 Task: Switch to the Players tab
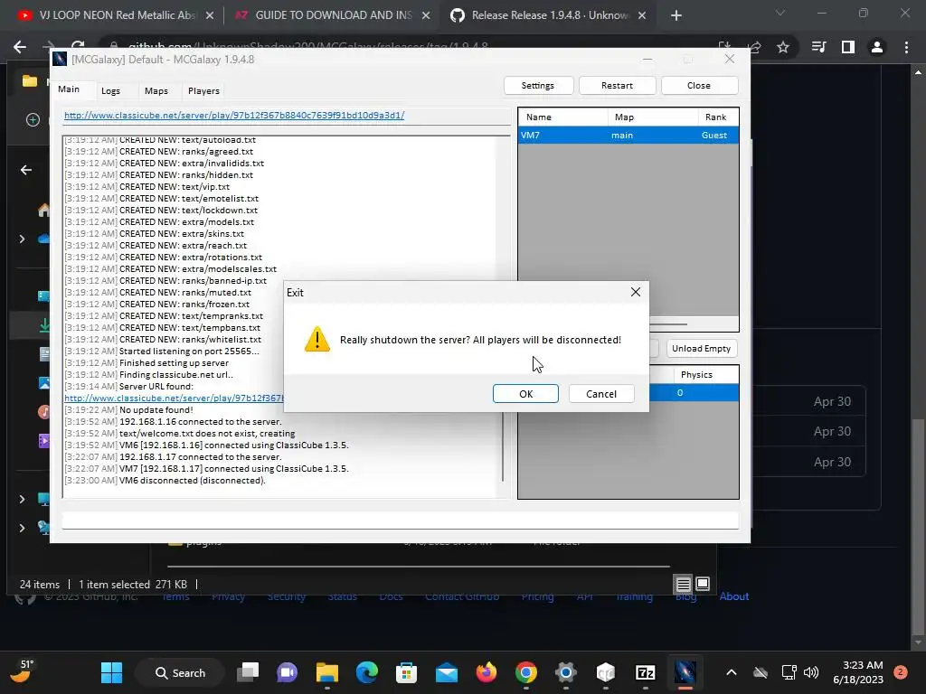coord(203,91)
